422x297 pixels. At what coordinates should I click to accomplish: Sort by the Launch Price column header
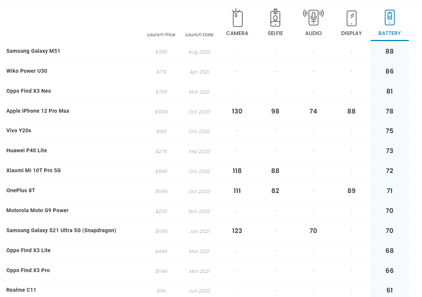coord(161,35)
